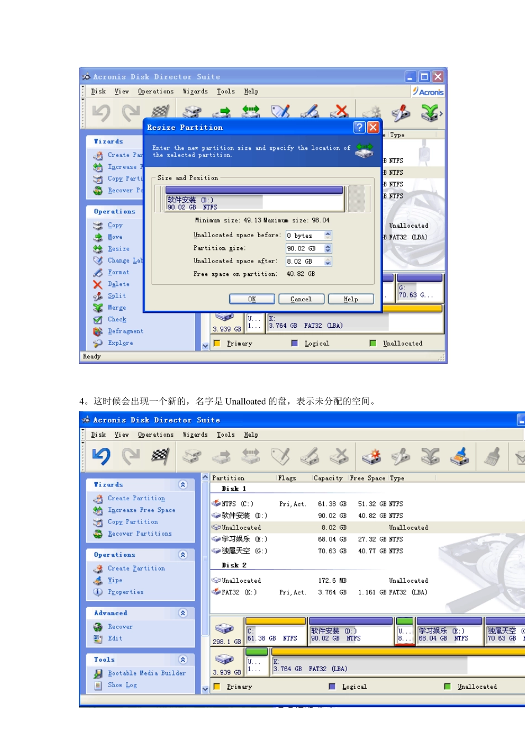Click the Split partition knife icon in the lower toolbar
This screenshot has height=743, width=525.
401,456
